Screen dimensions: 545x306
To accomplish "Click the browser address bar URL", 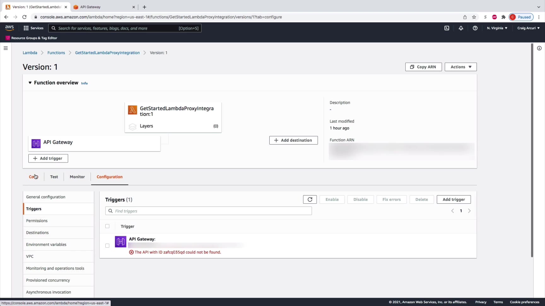I will tap(161, 17).
